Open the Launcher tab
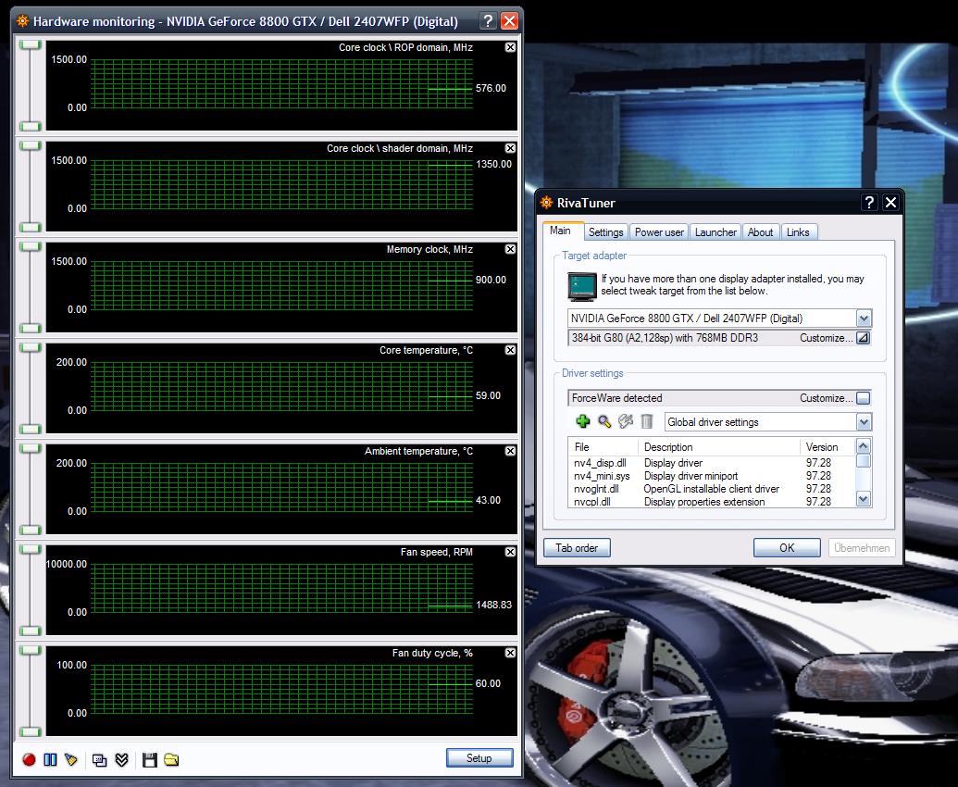Screen dimensions: 958x787 [x=715, y=232]
